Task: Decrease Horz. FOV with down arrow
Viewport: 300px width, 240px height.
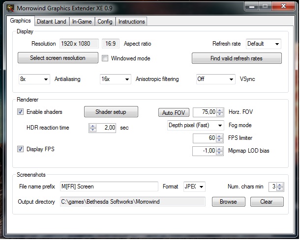Action: (220, 114)
